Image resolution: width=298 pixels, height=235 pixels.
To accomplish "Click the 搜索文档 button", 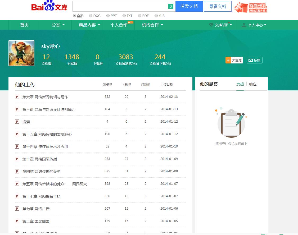I will 189,6.
